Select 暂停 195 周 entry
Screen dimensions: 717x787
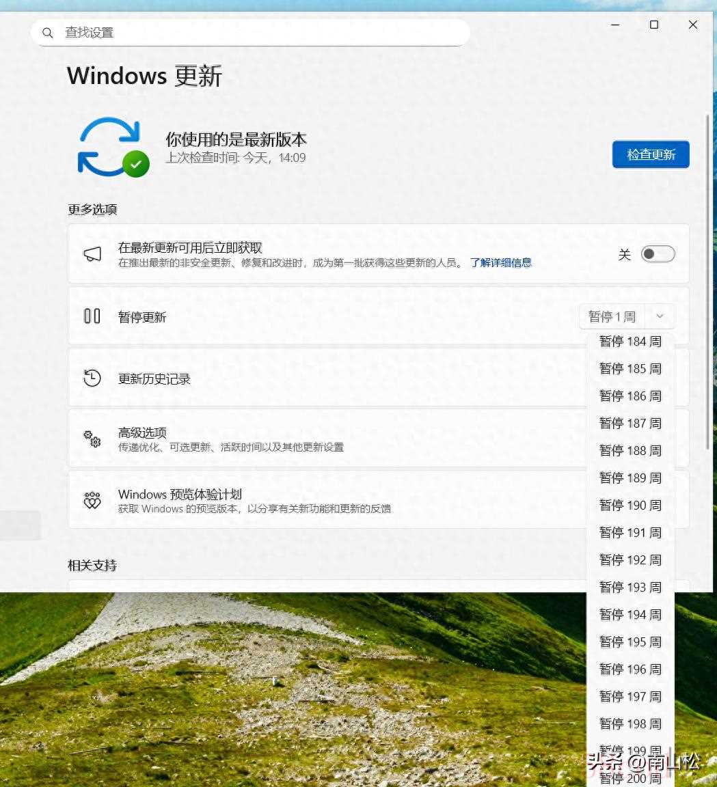pyautogui.click(x=630, y=642)
